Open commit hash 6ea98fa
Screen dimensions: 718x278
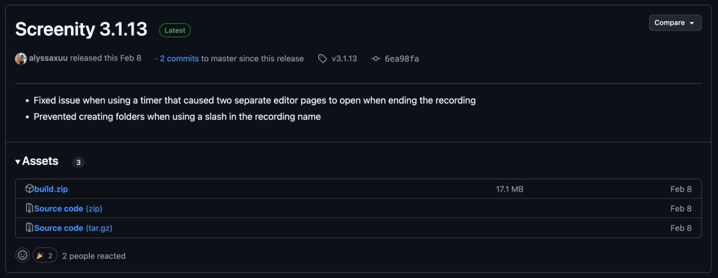pyautogui.click(x=402, y=59)
